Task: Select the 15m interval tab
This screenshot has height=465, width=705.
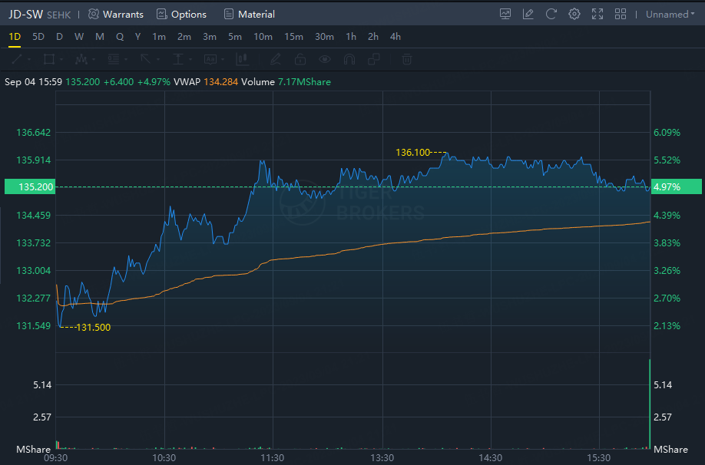Action: [x=293, y=37]
